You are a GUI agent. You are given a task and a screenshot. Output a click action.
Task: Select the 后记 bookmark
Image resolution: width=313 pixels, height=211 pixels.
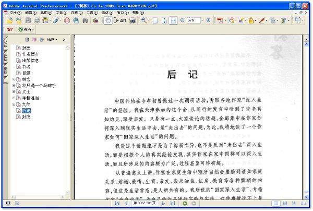click(26, 111)
